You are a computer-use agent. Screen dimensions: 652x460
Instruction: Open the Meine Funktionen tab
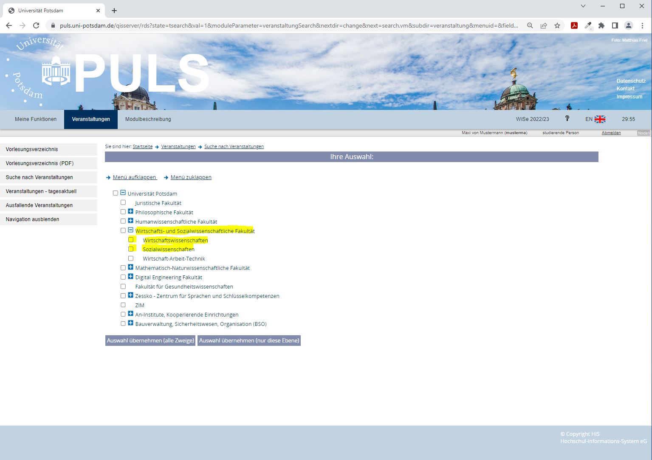[x=36, y=119]
